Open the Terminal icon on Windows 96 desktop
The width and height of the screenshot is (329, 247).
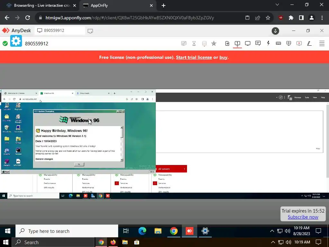(x=18, y=151)
